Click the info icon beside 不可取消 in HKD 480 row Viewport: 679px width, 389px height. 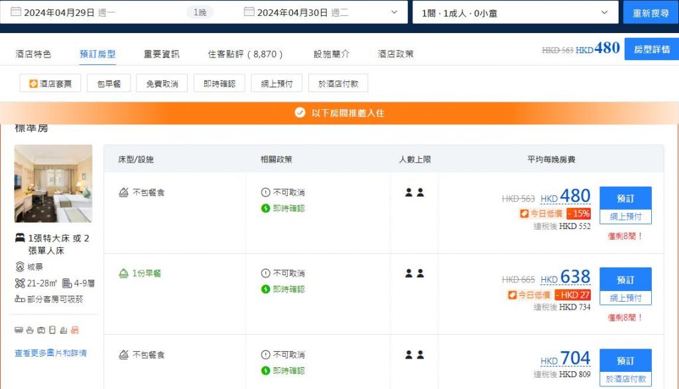click(x=265, y=193)
